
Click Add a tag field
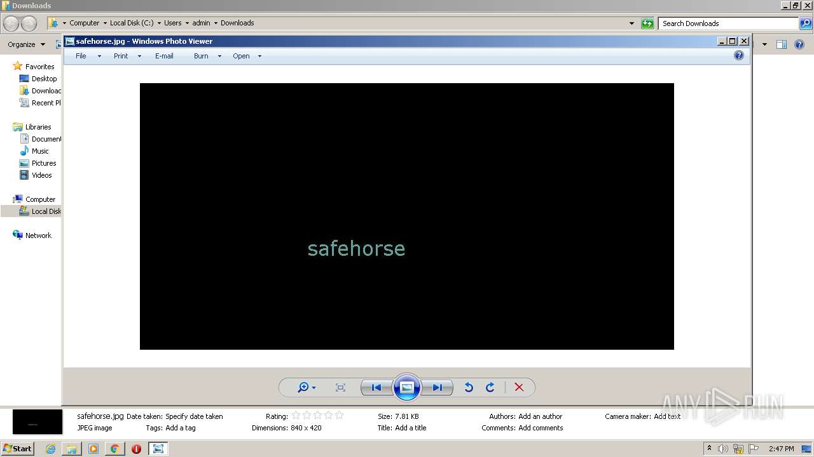(x=181, y=428)
